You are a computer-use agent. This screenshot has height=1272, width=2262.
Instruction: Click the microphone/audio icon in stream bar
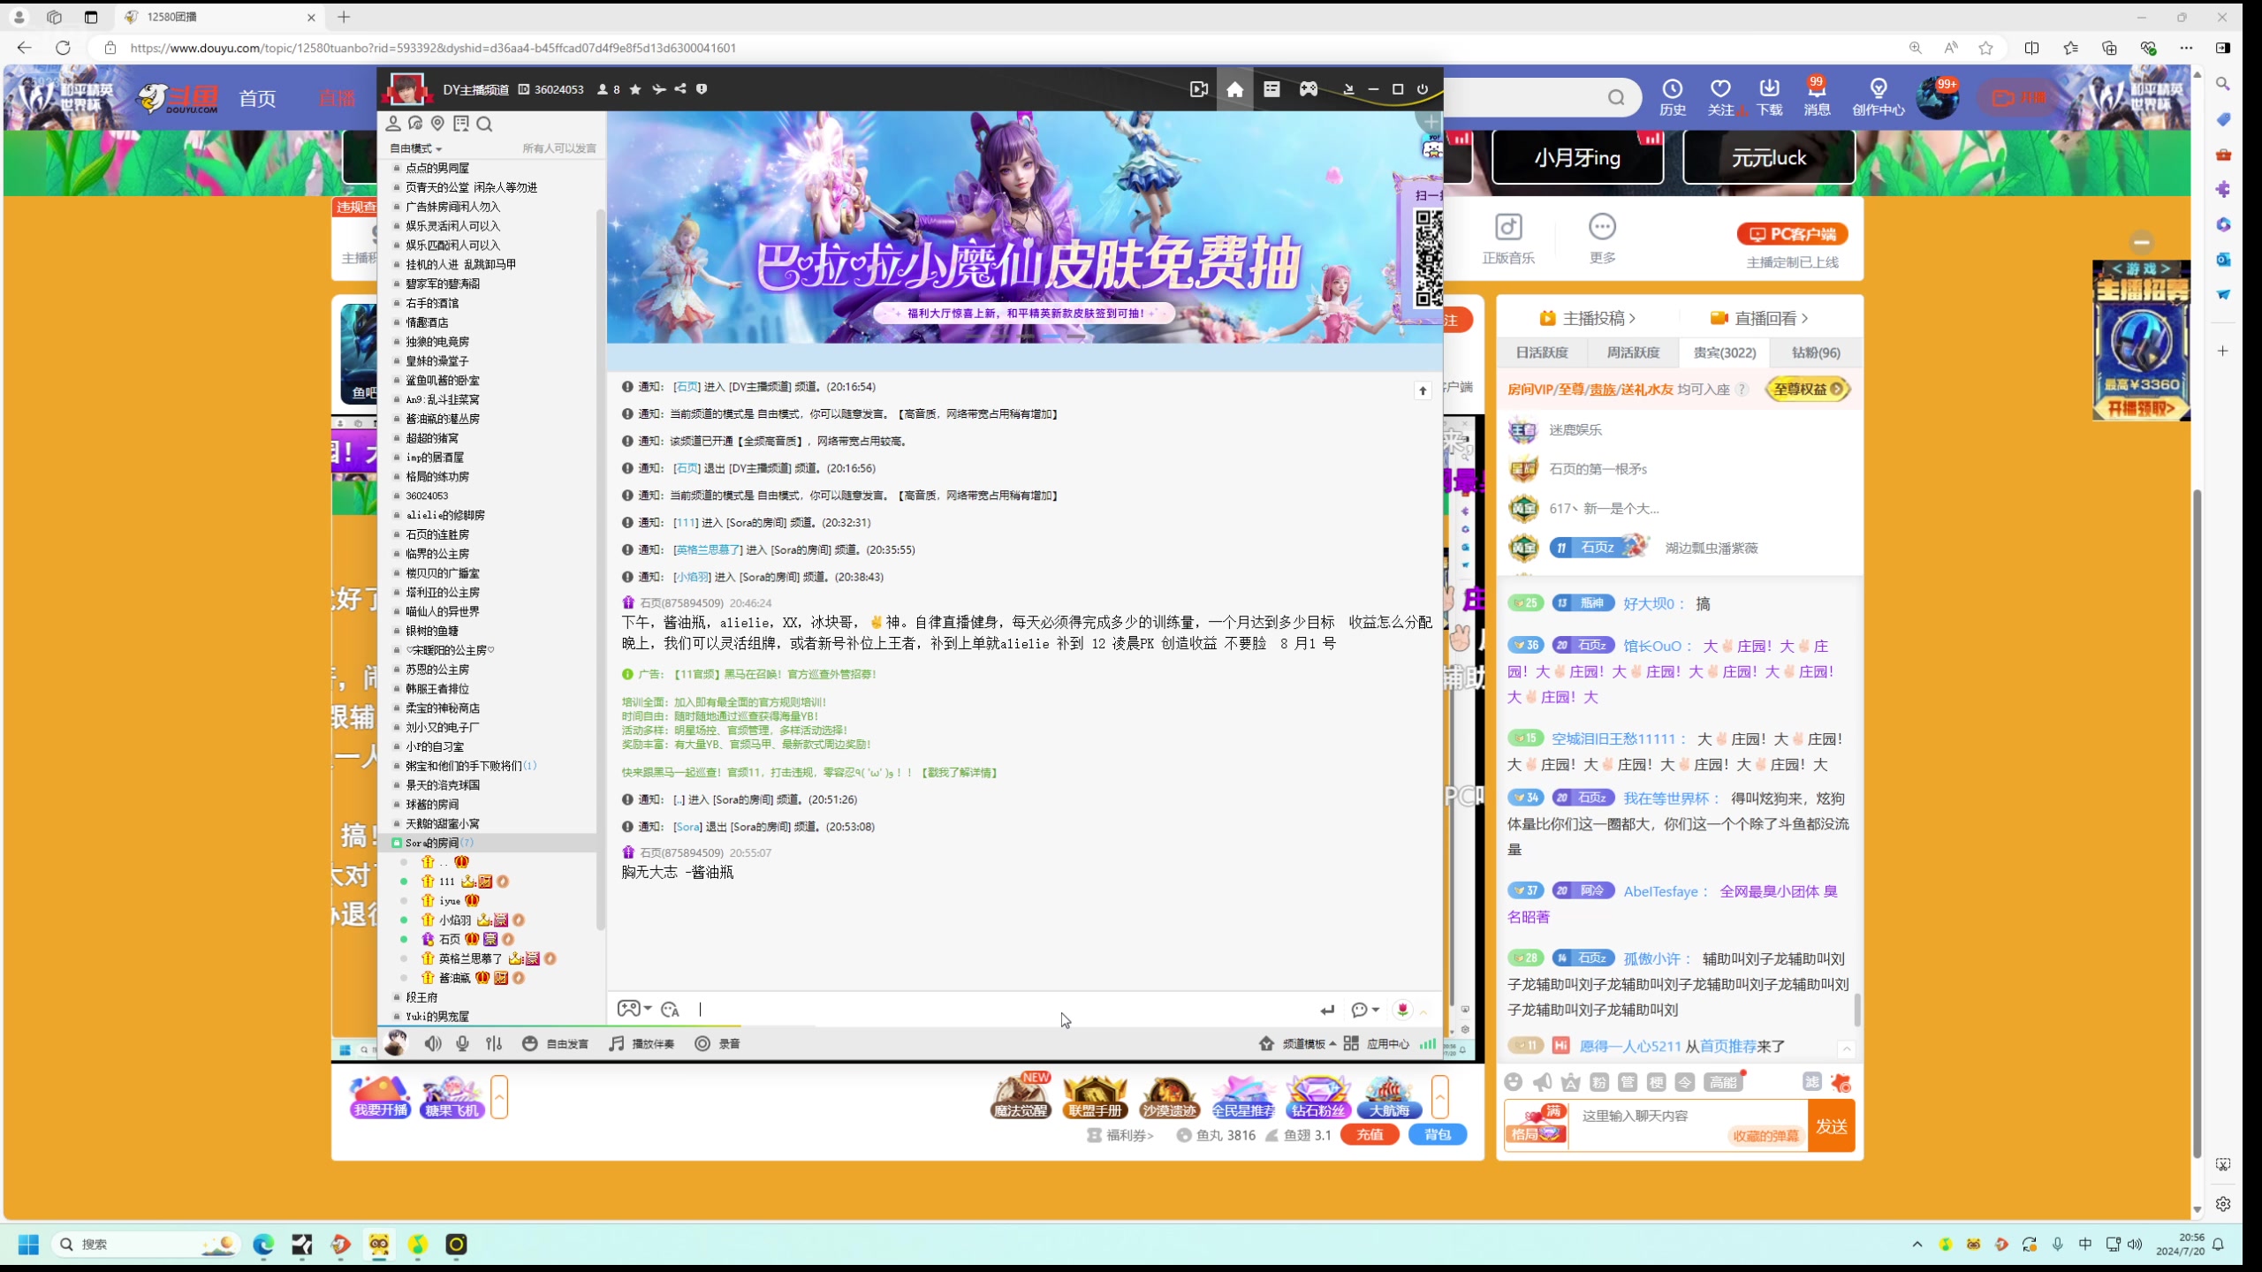click(463, 1044)
